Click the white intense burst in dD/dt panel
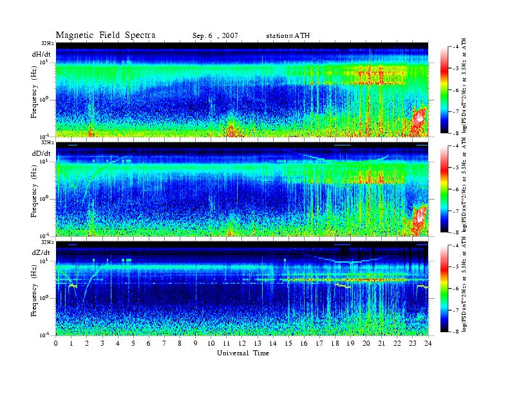The height and width of the screenshot is (394, 510). tap(420, 214)
